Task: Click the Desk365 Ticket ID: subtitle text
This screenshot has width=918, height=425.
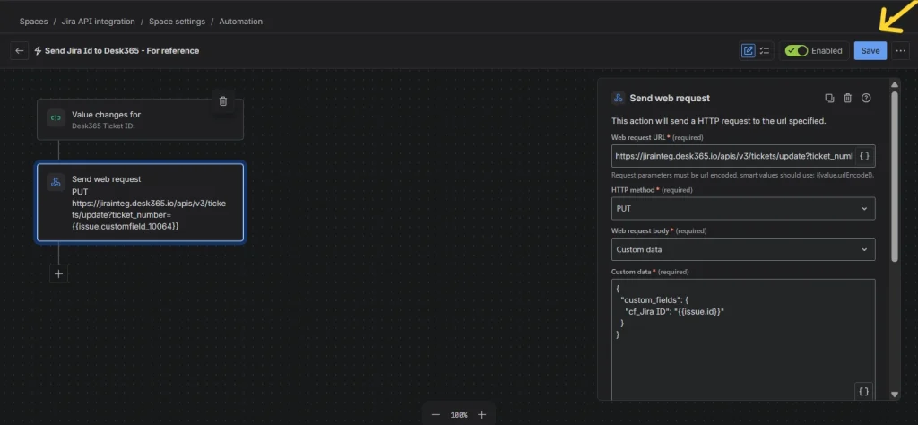Action: (104, 126)
